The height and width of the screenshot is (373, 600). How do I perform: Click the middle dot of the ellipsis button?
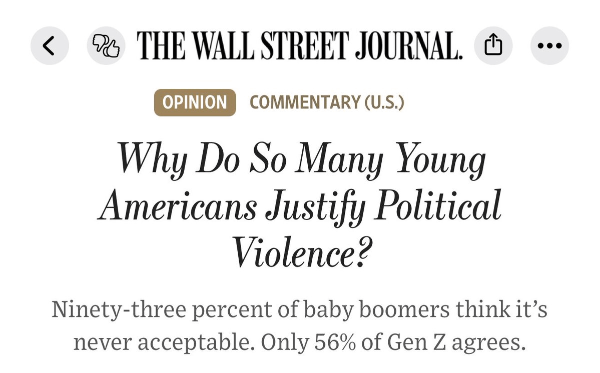pos(549,46)
